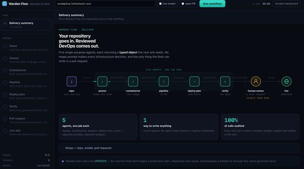The height and width of the screenshot is (169, 304).
Task: Click the Deploy plan node status circle
Action: tap(5, 95)
